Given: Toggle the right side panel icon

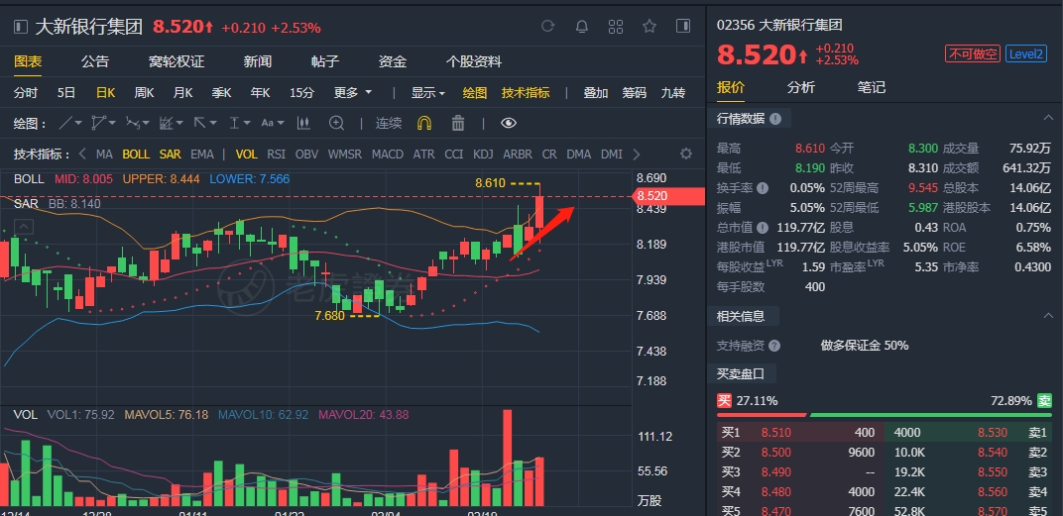Looking at the screenshot, I should click(683, 27).
